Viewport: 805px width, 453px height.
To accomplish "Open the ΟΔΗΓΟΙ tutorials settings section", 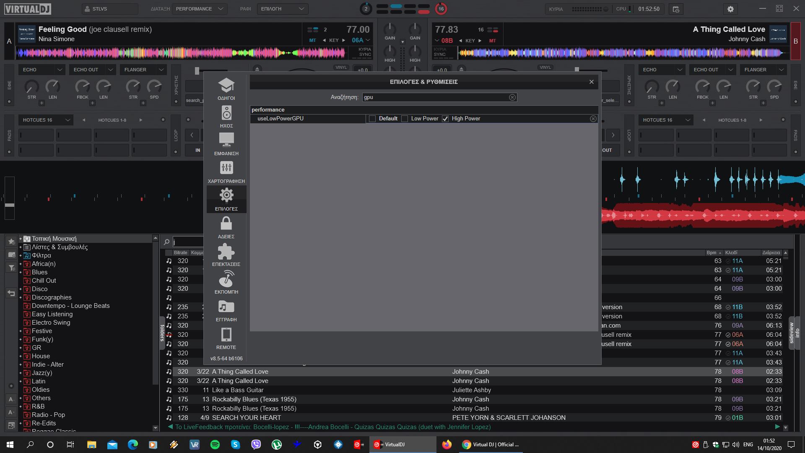I will tap(226, 89).
